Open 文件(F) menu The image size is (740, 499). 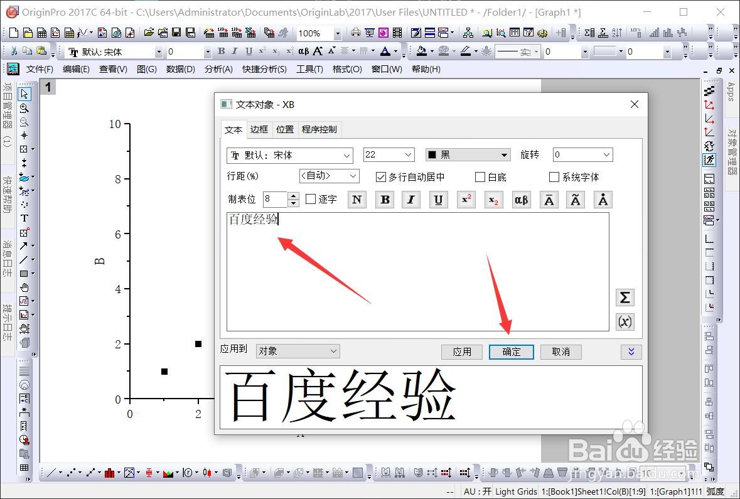(40, 70)
